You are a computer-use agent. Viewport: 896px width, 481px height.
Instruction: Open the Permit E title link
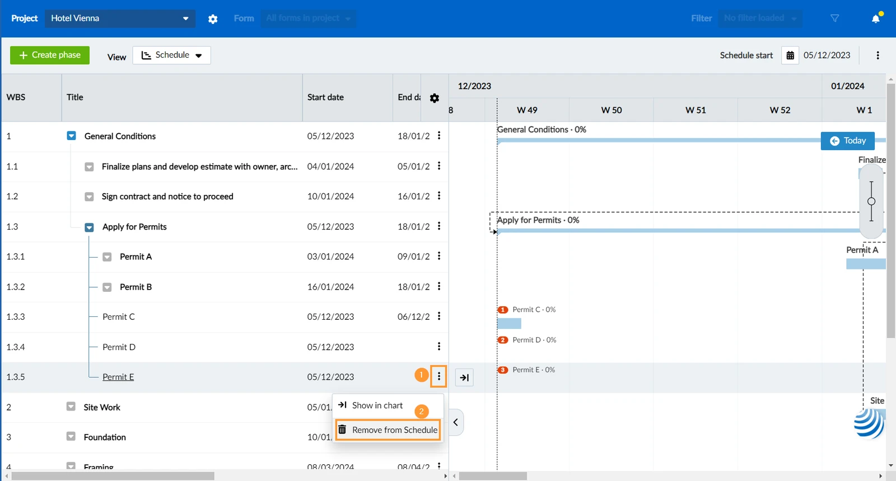click(x=118, y=377)
